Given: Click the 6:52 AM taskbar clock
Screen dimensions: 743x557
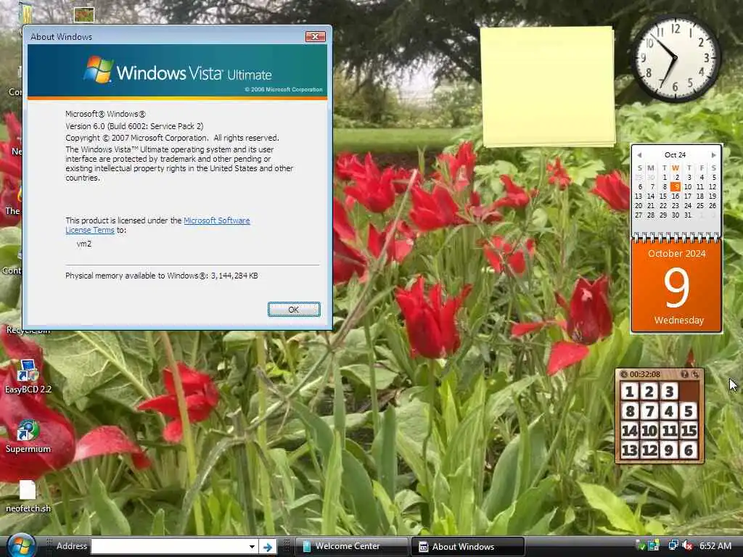Looking at the screenshot, I should (x=715, y=545).
